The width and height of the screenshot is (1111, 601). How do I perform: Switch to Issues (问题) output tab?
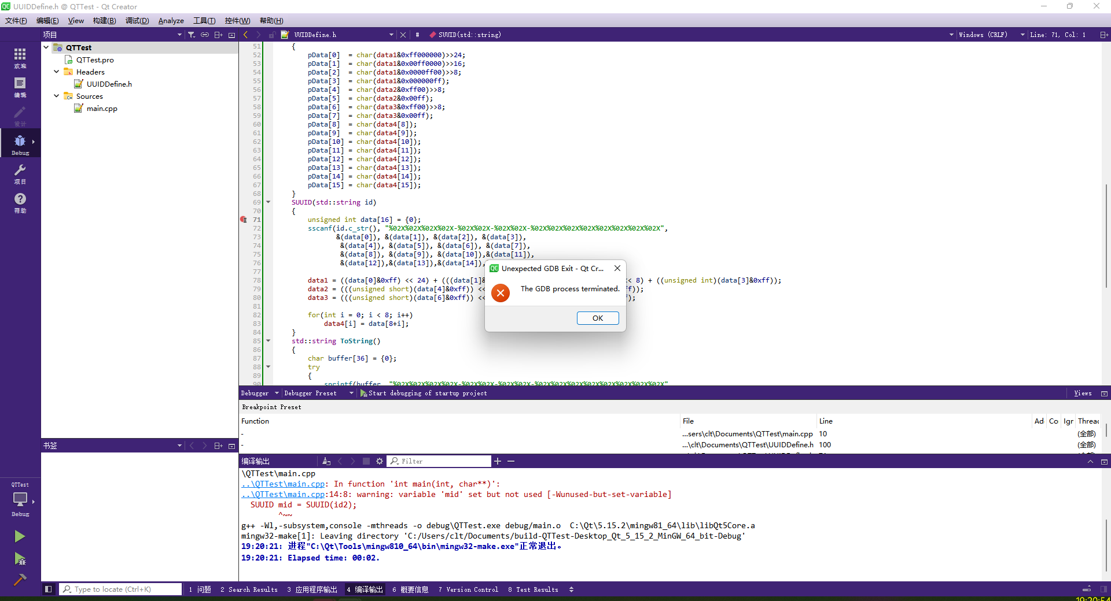tap(200, 589)
